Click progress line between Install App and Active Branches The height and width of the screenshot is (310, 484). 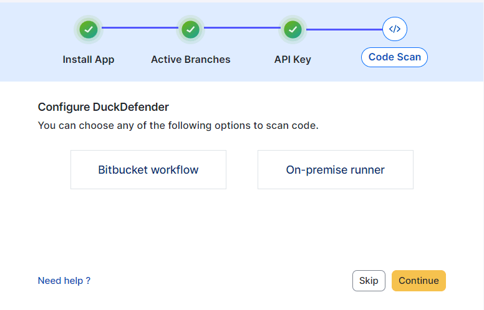(140, 28)
